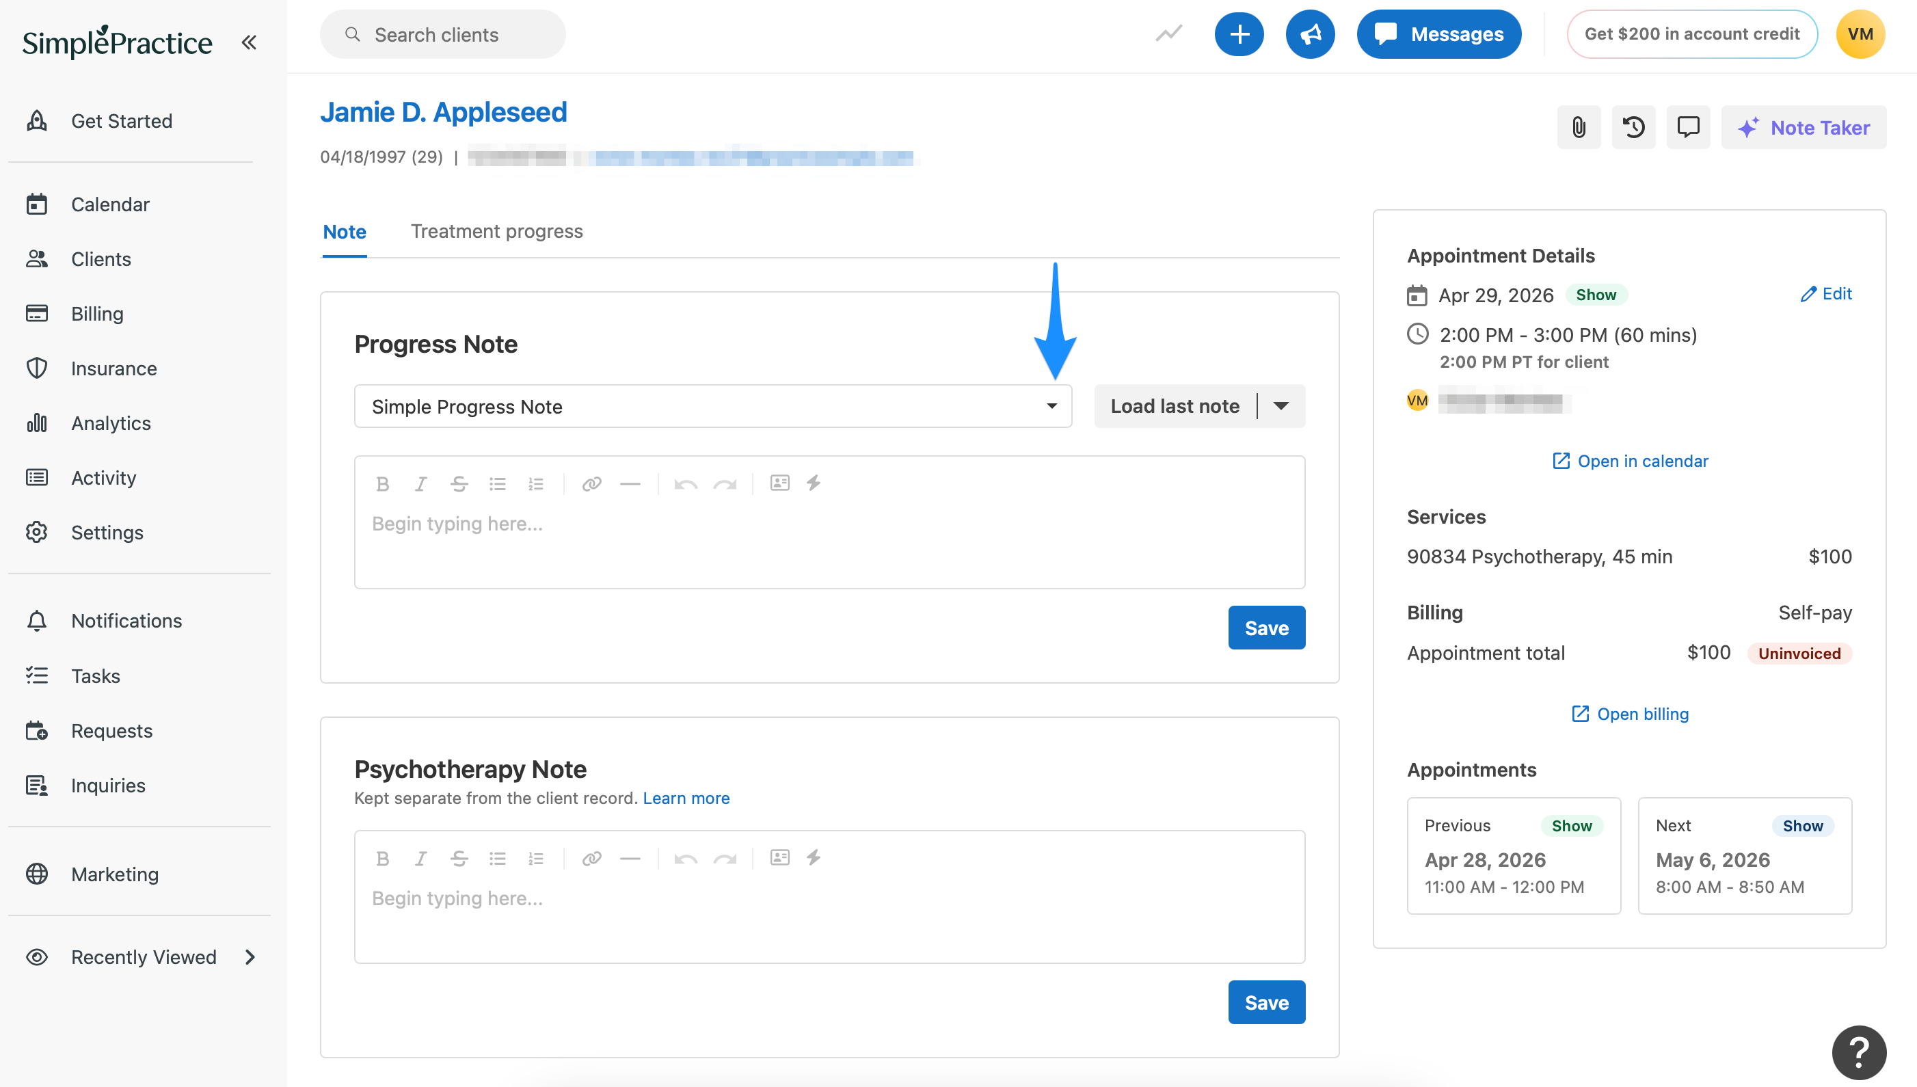Viewport: 1917px width, 1087px height.
Task: Open the Previous appointment Apr 28, 2026 card
Action: coord(1513,855)
